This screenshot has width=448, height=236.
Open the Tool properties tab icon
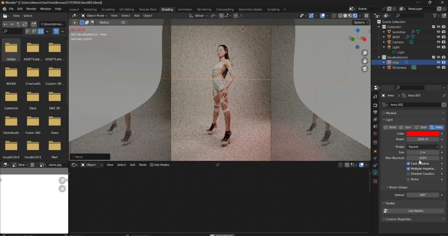pyautogui.click(x=375, y=96)
